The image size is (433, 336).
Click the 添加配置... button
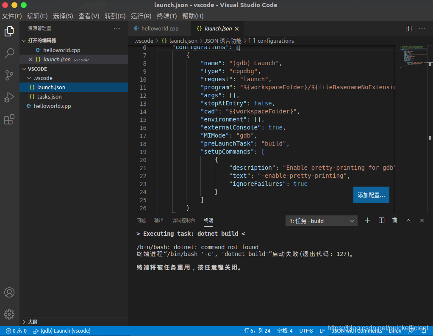click(x=371, y=195)
